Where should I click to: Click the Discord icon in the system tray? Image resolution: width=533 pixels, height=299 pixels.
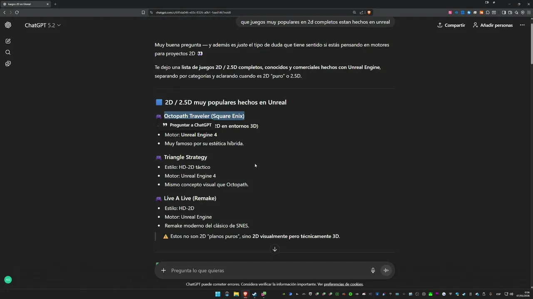pos(364,294)
